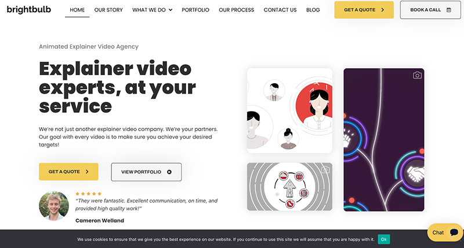This screenshot has height=248, width=464.
Task: Open the Contact Us page
Action: pos(280,10)
